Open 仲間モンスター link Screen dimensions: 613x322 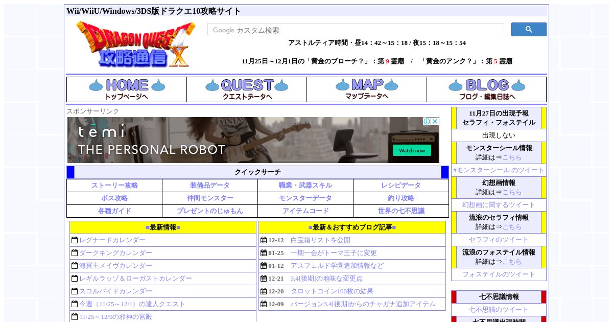(210, 198)
